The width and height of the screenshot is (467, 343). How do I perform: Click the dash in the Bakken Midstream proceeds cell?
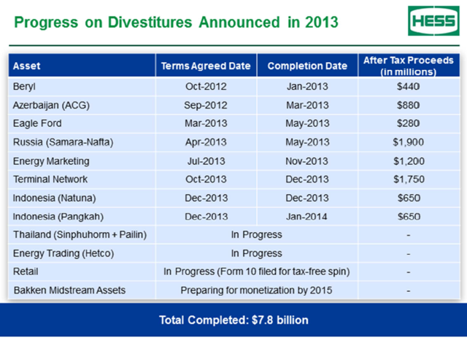[x=409, y=290]
